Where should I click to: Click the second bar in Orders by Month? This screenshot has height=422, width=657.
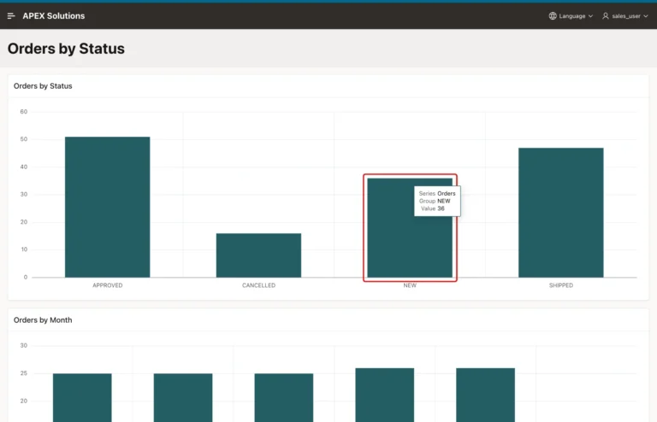183,398
